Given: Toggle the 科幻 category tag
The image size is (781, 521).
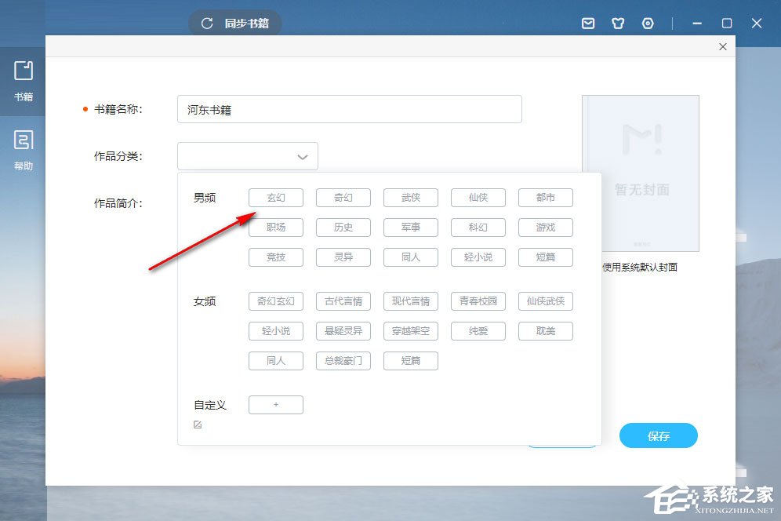Looking at the screenshot, I should coord(478,227).
